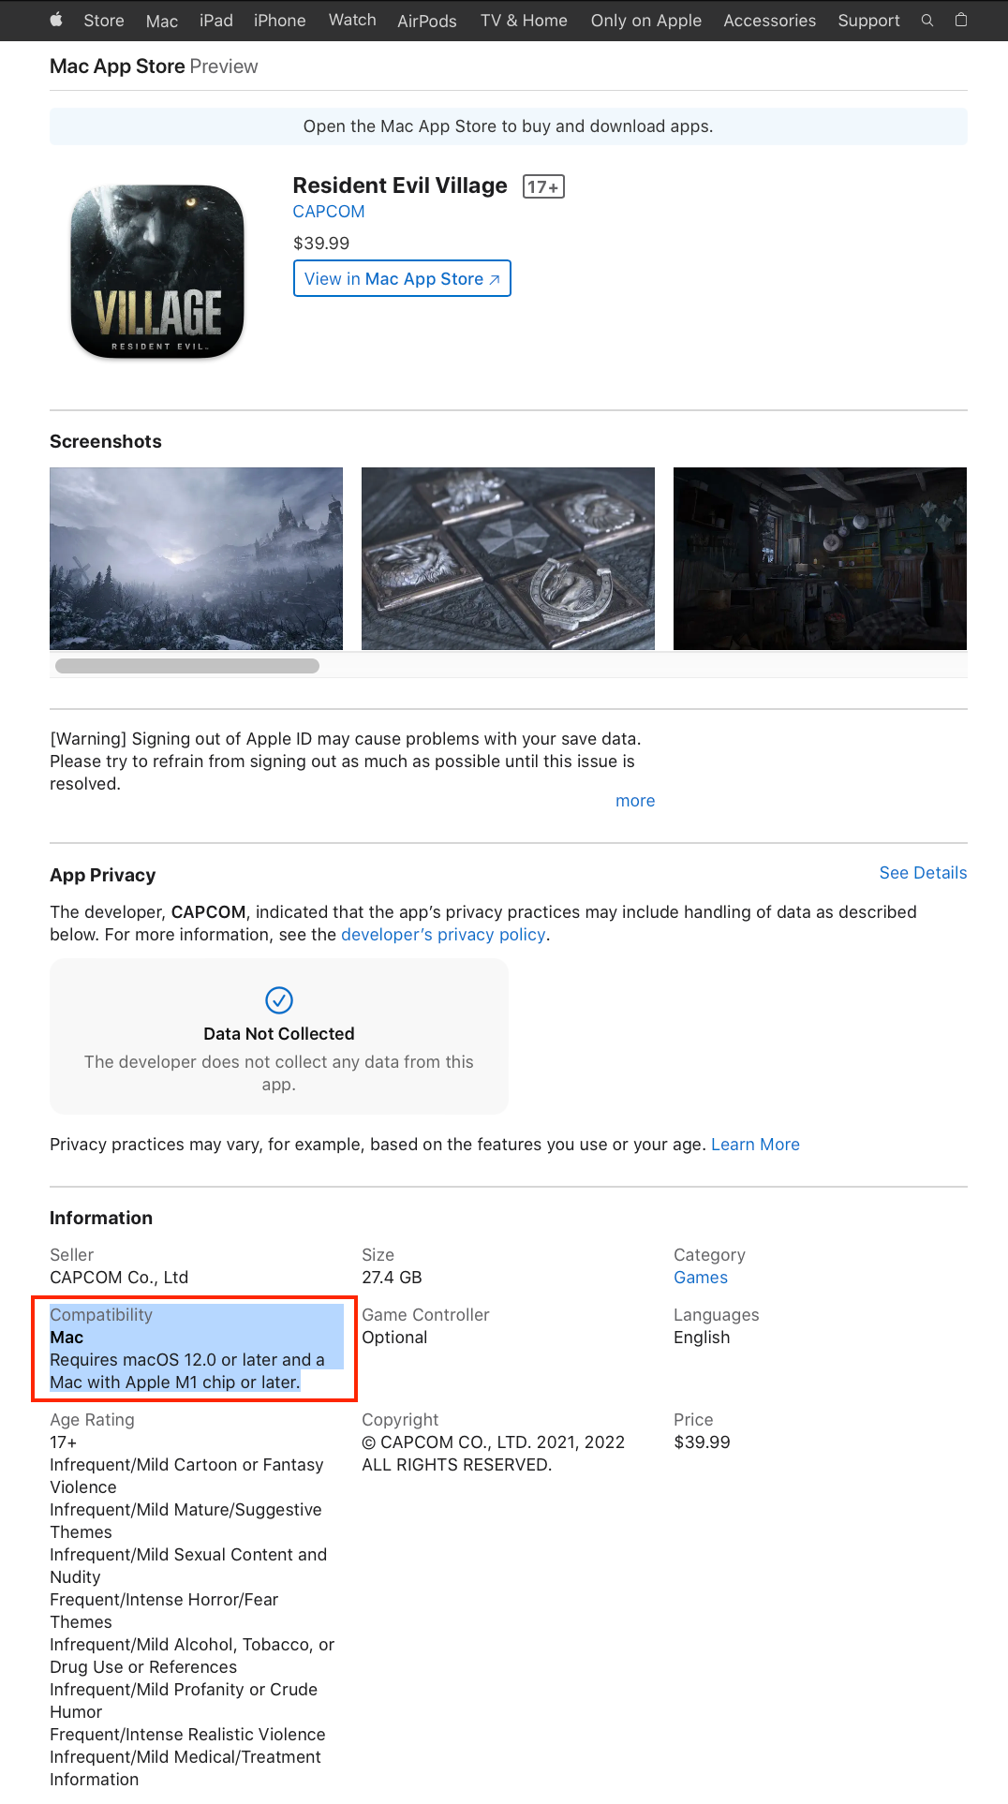The image size is (1008, 1804).
Task: Click the screenshots horizontal scrollbar
Action: pyautogui.click(x=187, y=666)
